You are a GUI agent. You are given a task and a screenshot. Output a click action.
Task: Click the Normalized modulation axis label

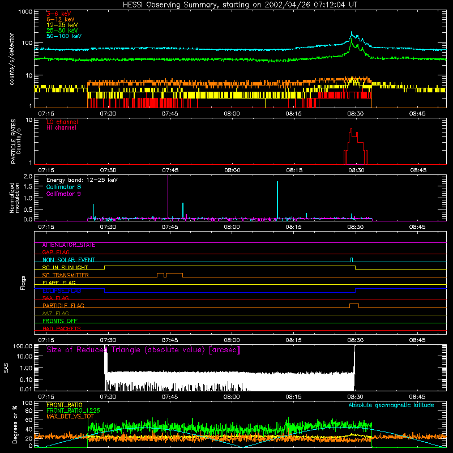[15, 198]
